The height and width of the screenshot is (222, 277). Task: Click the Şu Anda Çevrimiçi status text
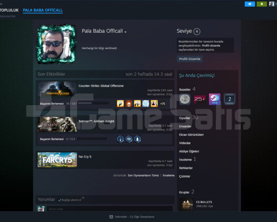coord(197,76)
